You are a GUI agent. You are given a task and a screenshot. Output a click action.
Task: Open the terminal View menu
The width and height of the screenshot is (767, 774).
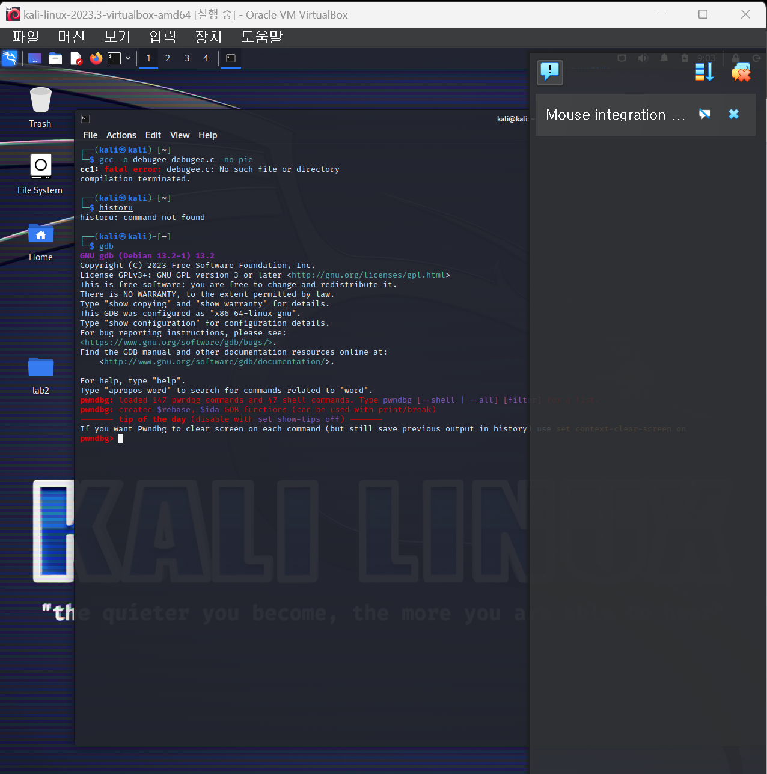tap(180, 135)
